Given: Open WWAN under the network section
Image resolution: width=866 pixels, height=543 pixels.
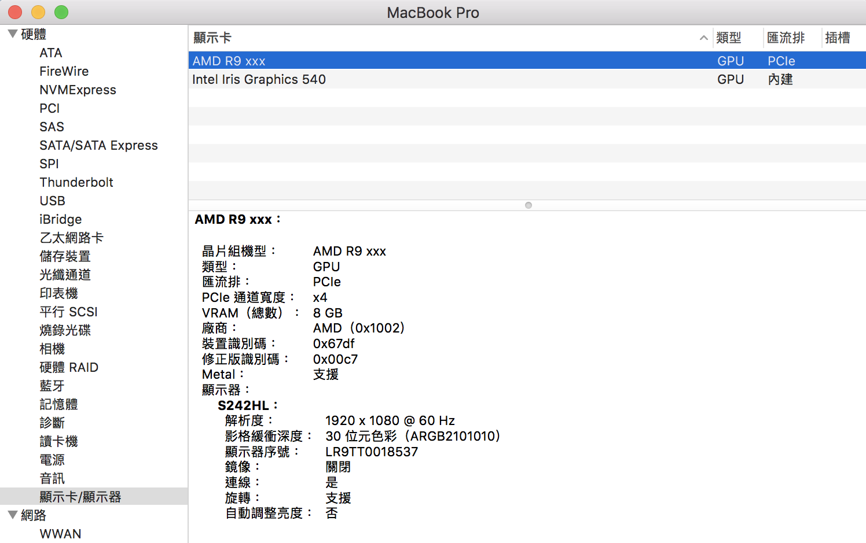Looking at the screenshot, I should click(x=60, y=534).
